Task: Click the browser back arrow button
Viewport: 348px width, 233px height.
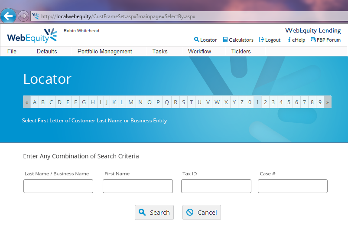Action: click(x=8, y=16)
